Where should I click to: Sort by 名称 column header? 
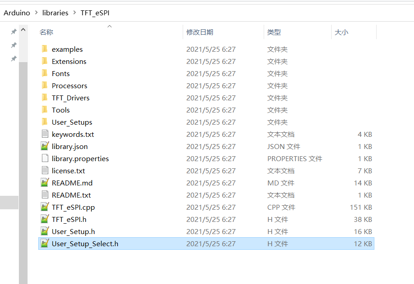pyautogui.click(x=46, y=32)
